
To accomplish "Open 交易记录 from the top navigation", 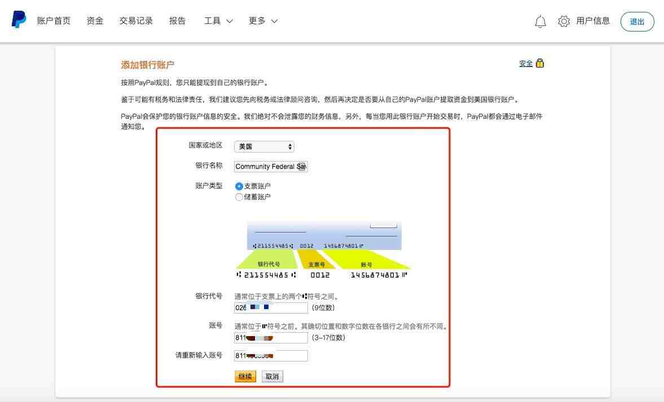I will (136, 21).
